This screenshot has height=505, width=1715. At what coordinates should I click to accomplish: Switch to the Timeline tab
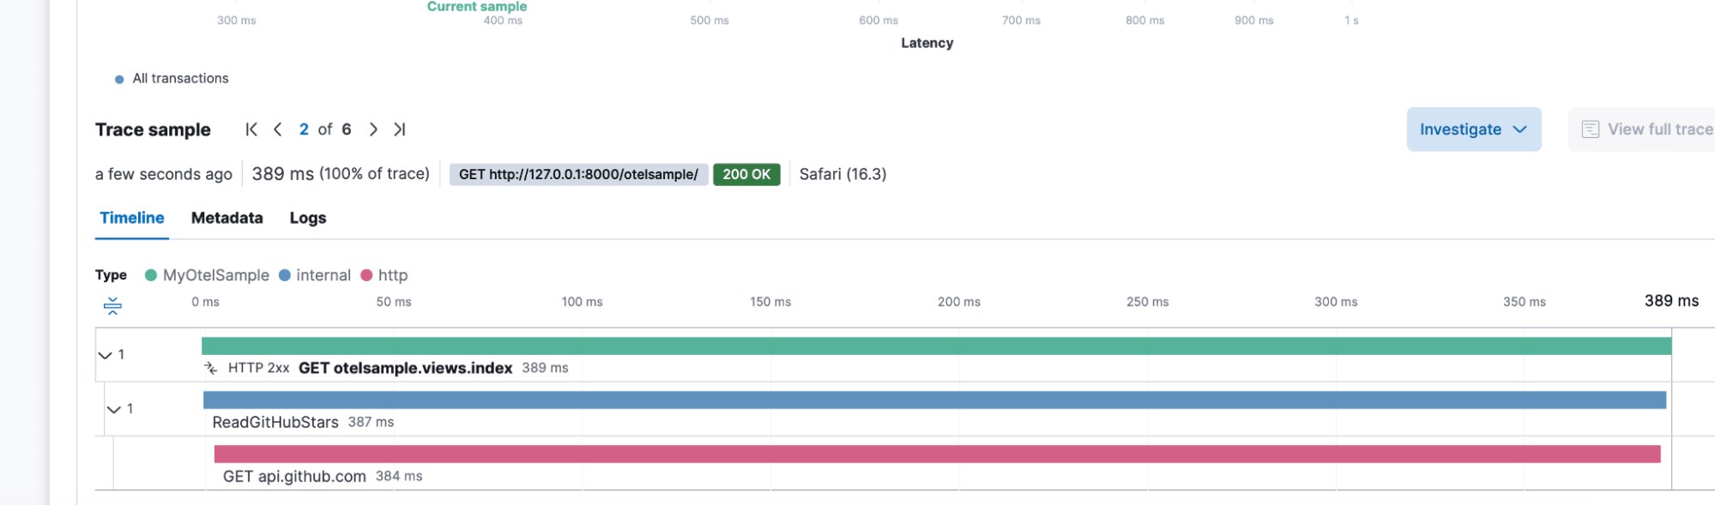pos(132,218)
